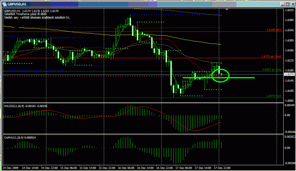The width and height of the screenshot is (296, 171).
Task: Click the '14 Dec 22:00' time axis label
Action: 49,168
